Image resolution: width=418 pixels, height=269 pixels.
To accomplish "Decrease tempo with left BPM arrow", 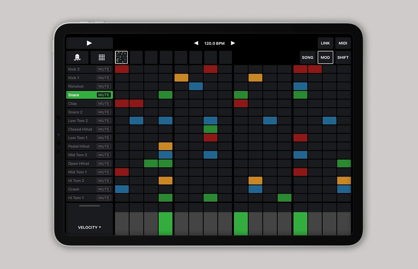I will (196, 43).
